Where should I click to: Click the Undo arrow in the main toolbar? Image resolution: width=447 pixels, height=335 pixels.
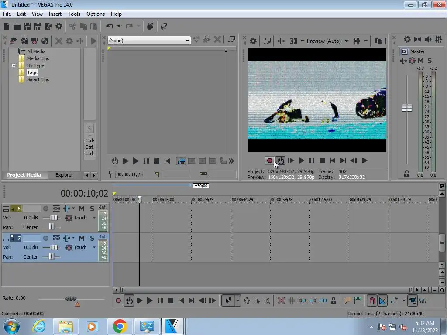point(110,26)
